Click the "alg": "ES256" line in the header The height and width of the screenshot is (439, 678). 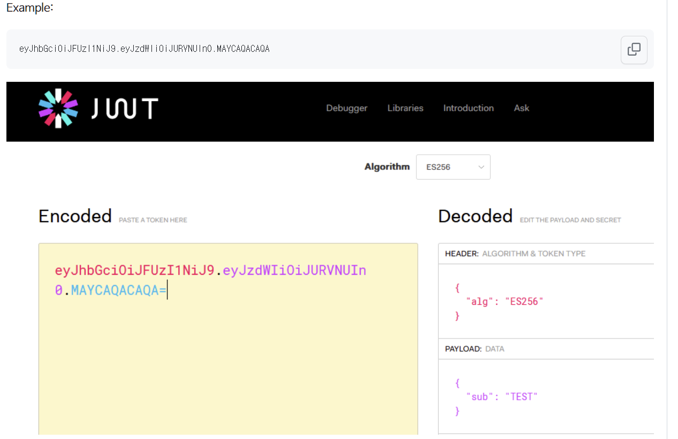(x=505, y=302)
